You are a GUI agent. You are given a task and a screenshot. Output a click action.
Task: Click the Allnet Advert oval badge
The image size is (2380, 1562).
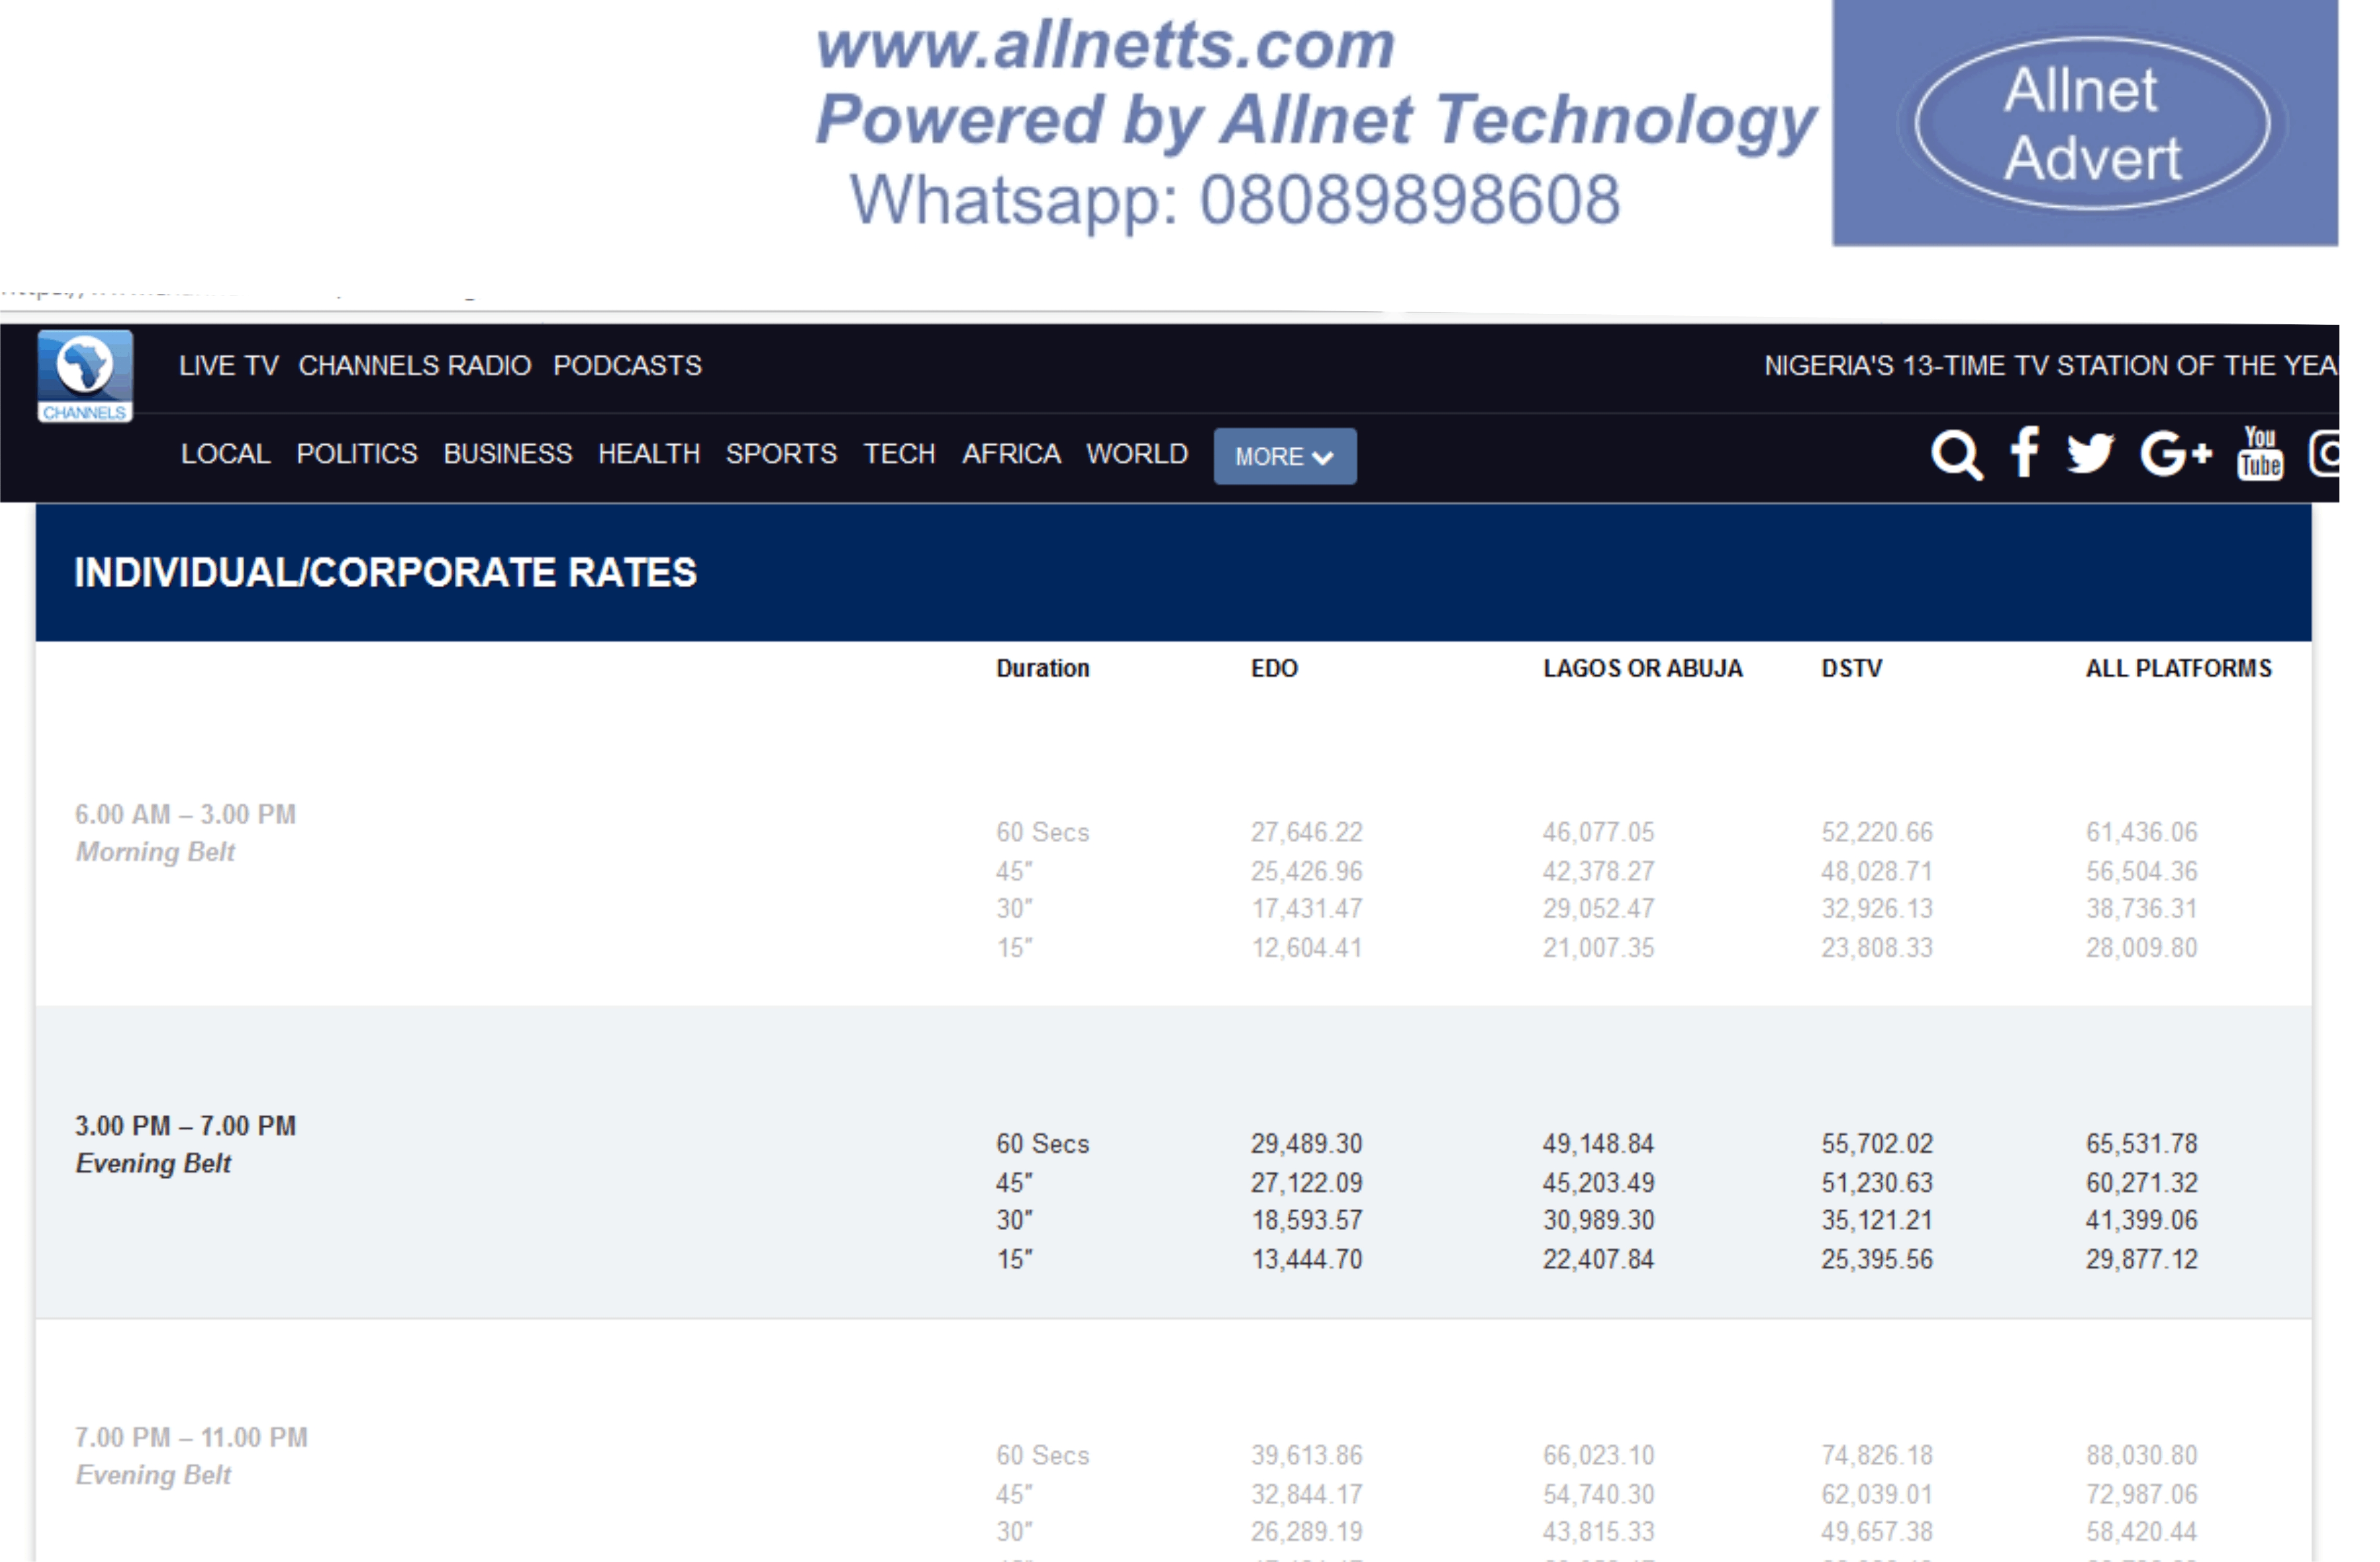click(x=2092, y=124)
